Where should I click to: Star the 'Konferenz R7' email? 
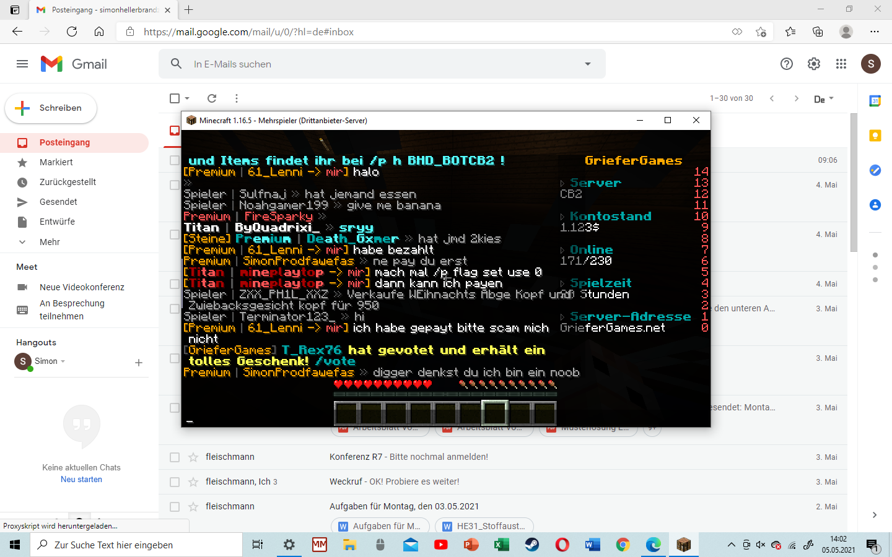point(193,457)
